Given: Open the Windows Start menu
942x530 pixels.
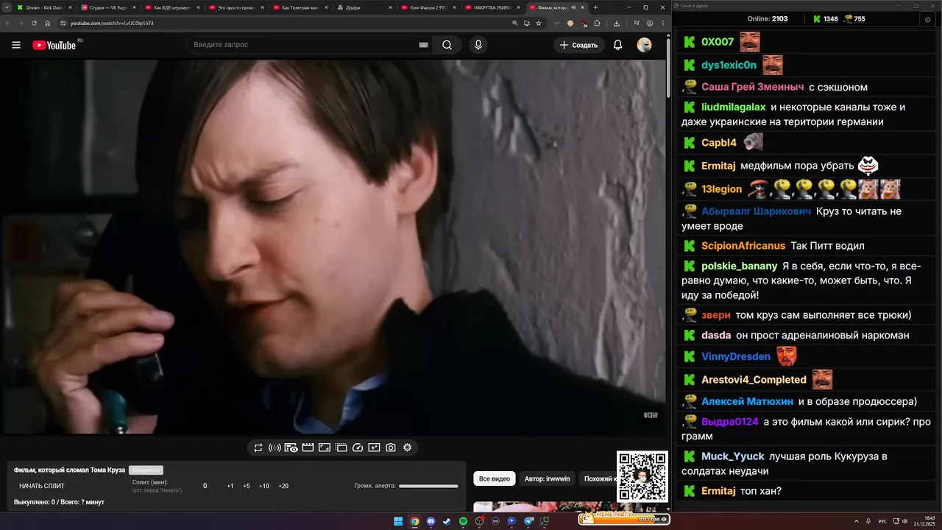Looking at the screenshot, I should 398,521.
